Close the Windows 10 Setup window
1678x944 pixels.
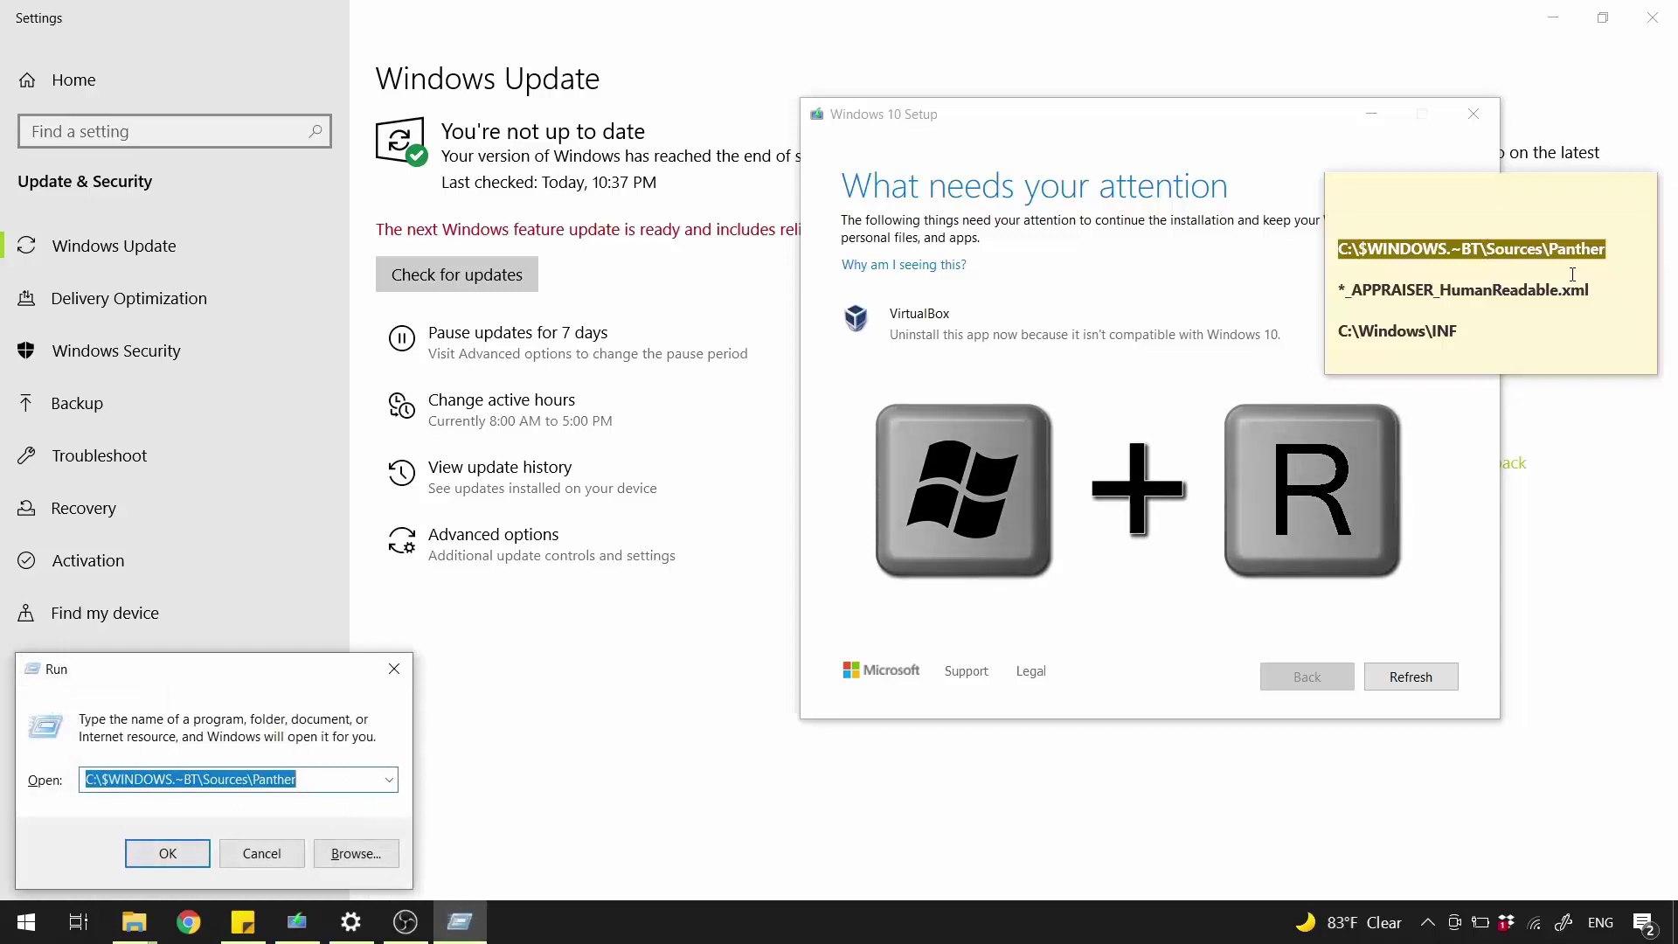tap(1473, 114)
